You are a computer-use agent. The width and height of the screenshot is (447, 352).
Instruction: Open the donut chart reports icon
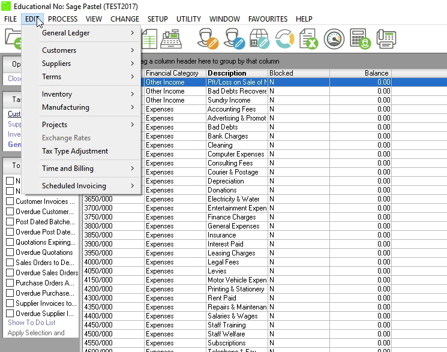[x=284, y=39]
